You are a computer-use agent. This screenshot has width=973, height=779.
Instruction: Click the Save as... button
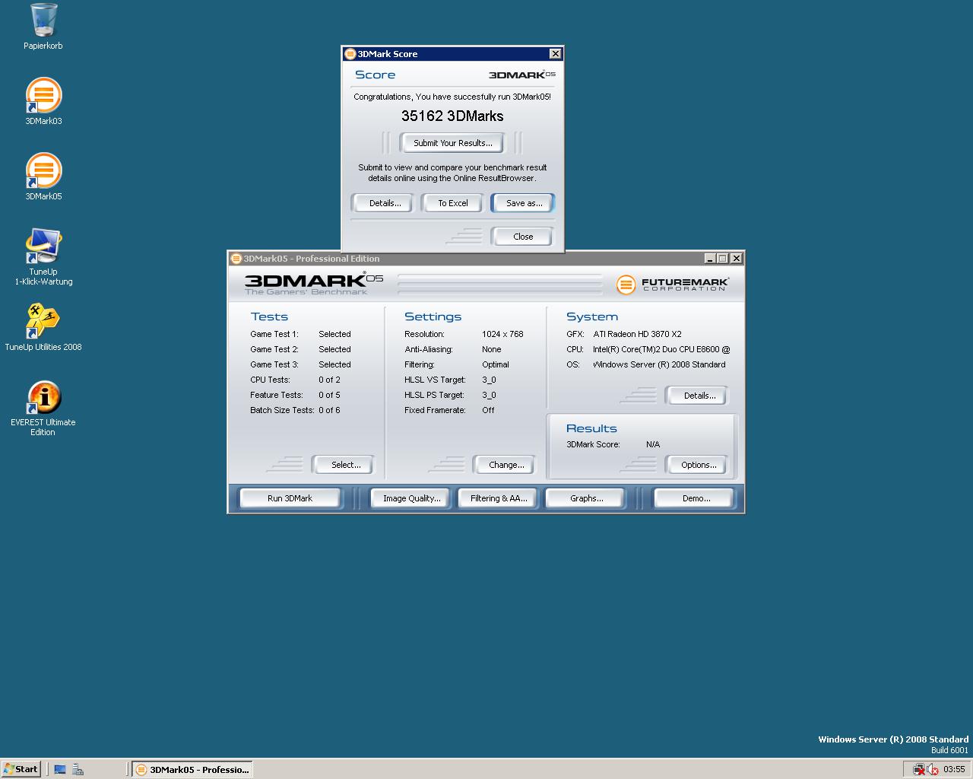(524, 203)
